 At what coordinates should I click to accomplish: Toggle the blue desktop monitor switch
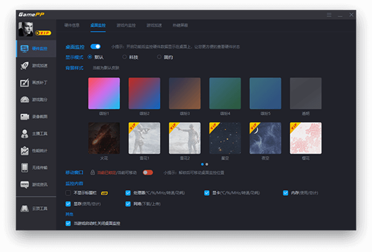(95, 46)
